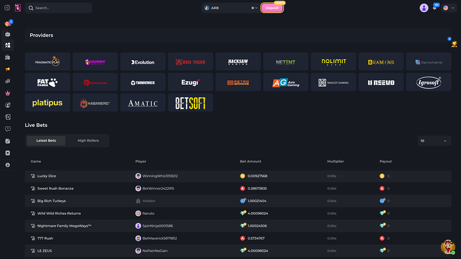Open the Reevo provider tile
The image size is (461, 259).
coord(381,82)
